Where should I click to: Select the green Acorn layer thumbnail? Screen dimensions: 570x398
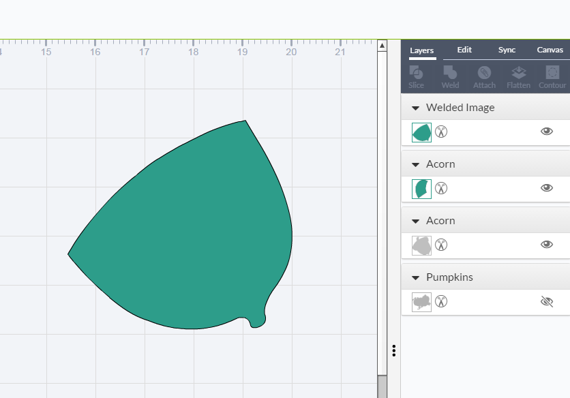click(x=421, y=189)
